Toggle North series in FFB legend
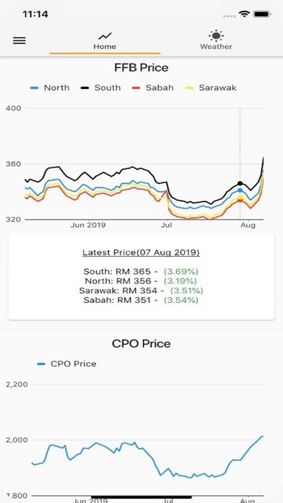Image resolution: width=283 pixels, height=503 pixels. click(x=50, y=87)
